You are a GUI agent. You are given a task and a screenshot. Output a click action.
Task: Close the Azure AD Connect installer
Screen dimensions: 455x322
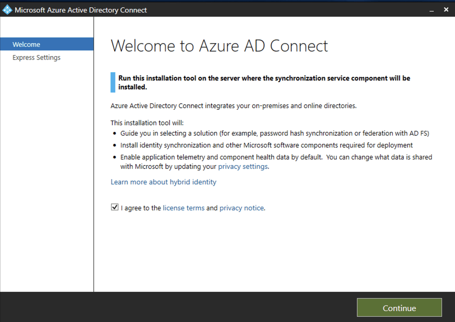tap(446, 10)
